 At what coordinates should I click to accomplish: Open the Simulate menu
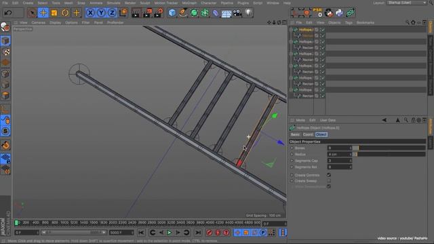click(113, 3)
